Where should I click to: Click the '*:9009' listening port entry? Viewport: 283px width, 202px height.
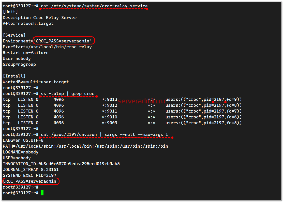pos(110,123)
